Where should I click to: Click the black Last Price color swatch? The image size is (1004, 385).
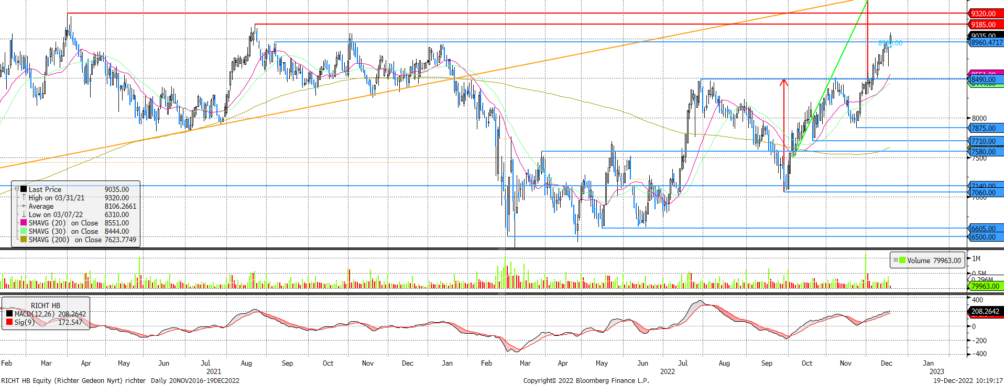coord(24,189)
